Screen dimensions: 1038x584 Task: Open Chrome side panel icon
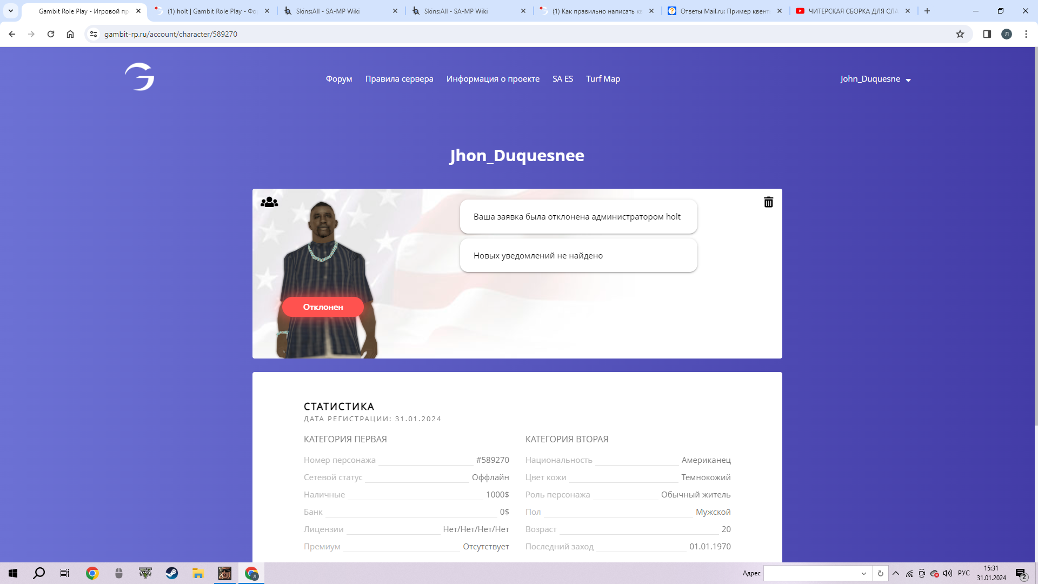tap(987, 34)
